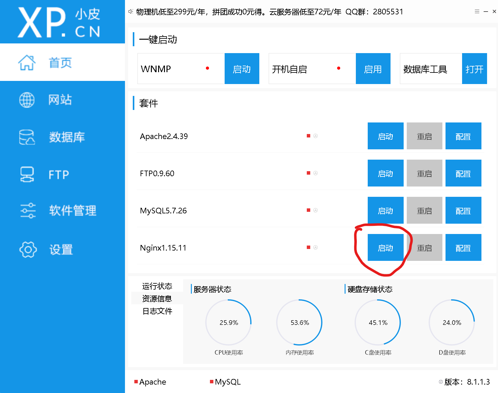Click the FTP0.9.60 suite name
Viewport: 498px width, 393px height.
point(157,173)
